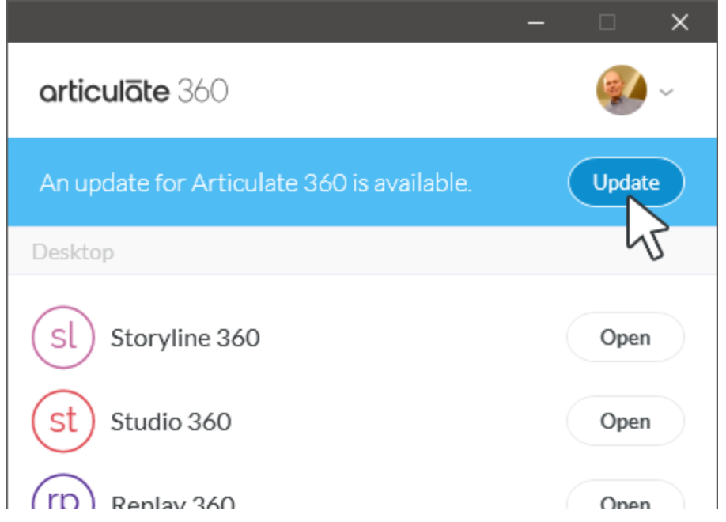The image size is (726, 522).
Task: Click the user profile avatar photo
Action: coord(621,90)
